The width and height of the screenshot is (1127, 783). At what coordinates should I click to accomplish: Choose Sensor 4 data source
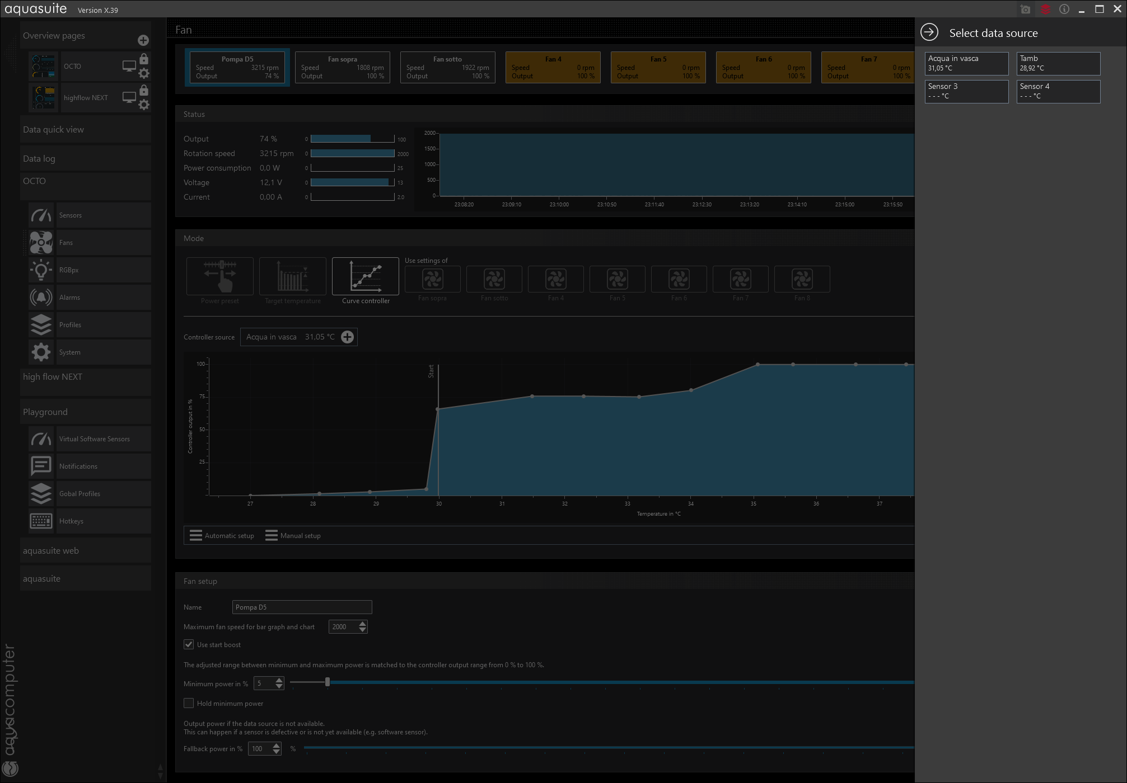tap(1059, 91)
